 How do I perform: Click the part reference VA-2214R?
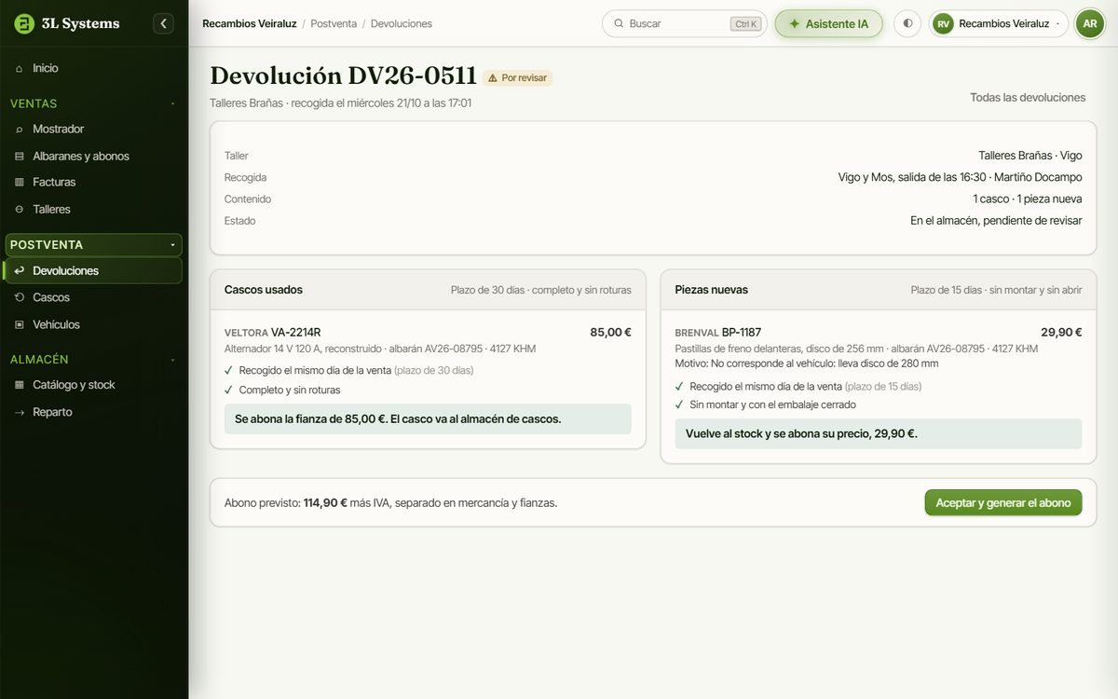tap(296, 332)
